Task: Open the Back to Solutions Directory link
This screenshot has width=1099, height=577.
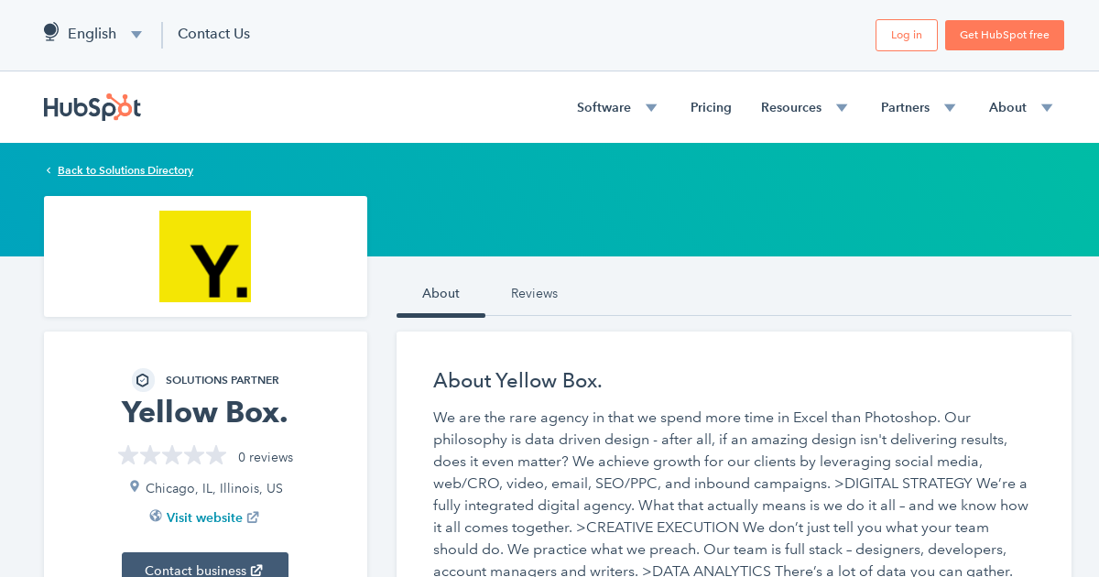Action: coord(125,170)
